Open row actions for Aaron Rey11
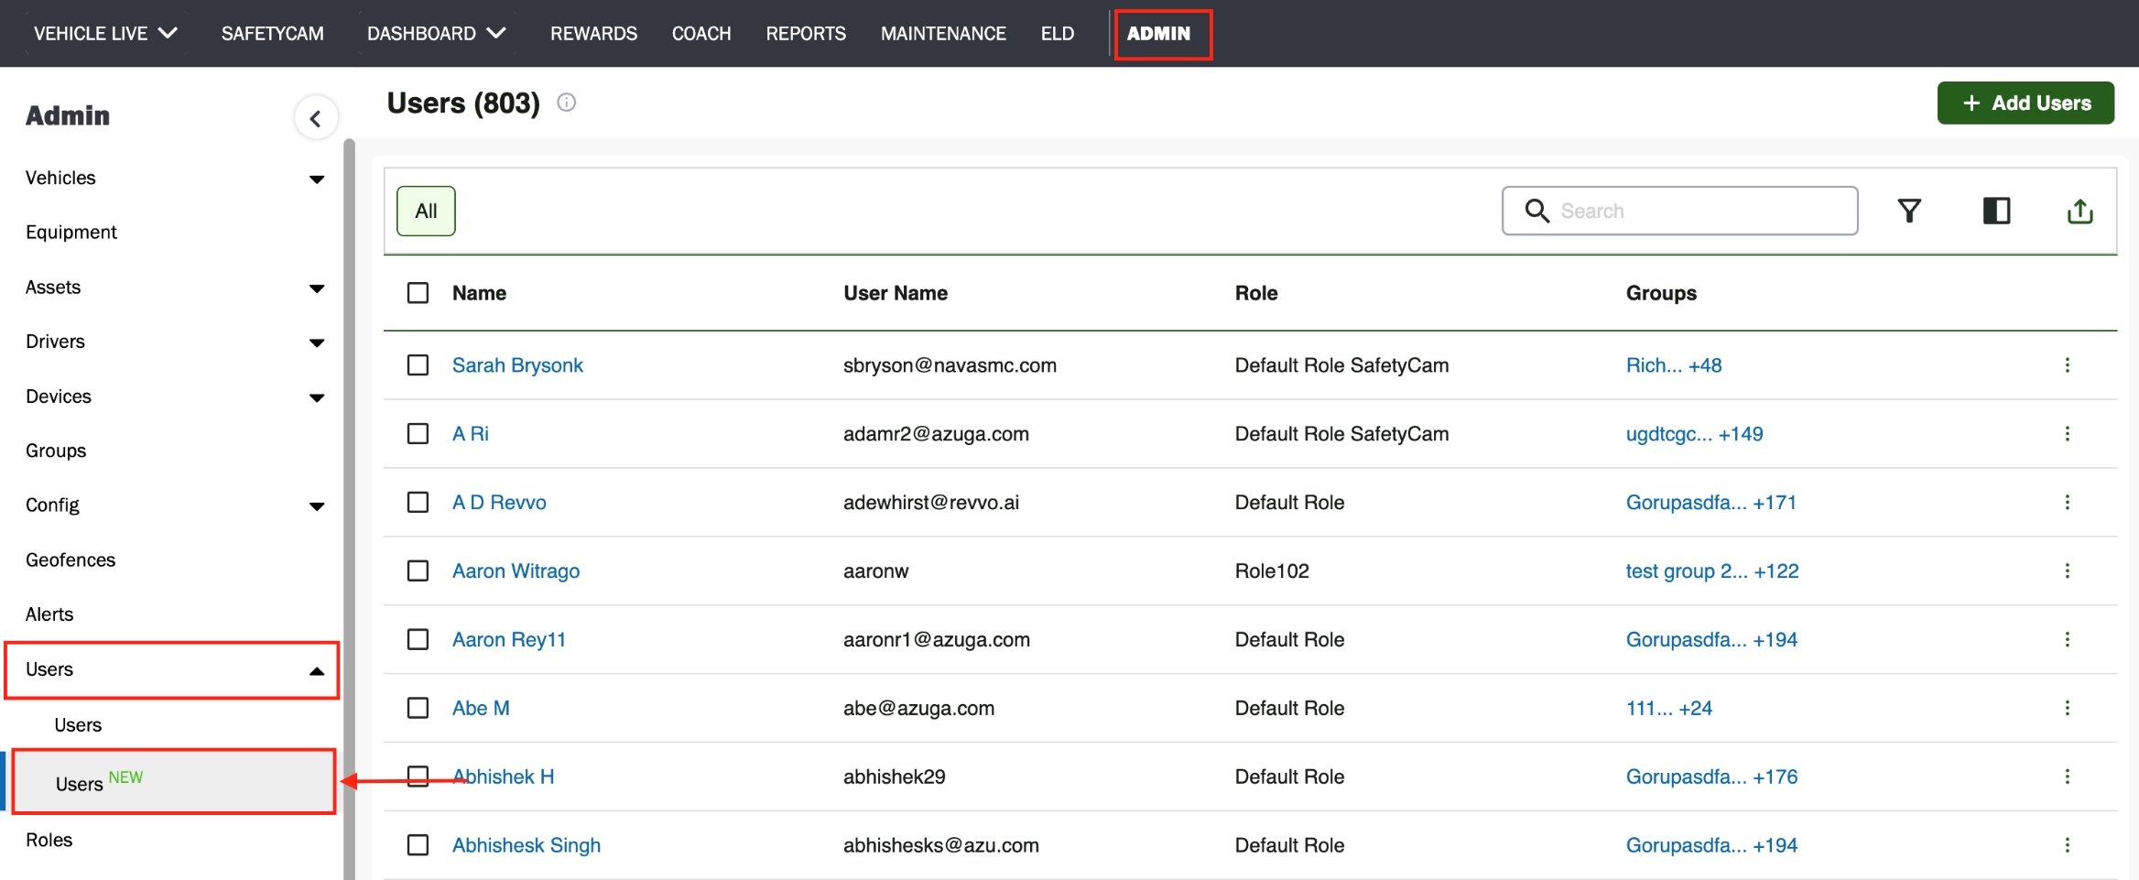2139x880 pixels. 2067,640
